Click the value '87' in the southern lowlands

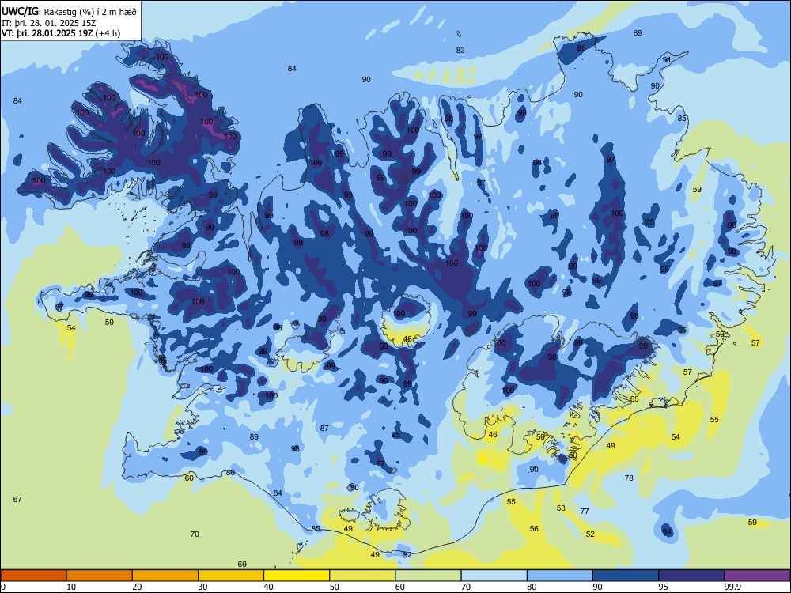[x=324, y=428]
